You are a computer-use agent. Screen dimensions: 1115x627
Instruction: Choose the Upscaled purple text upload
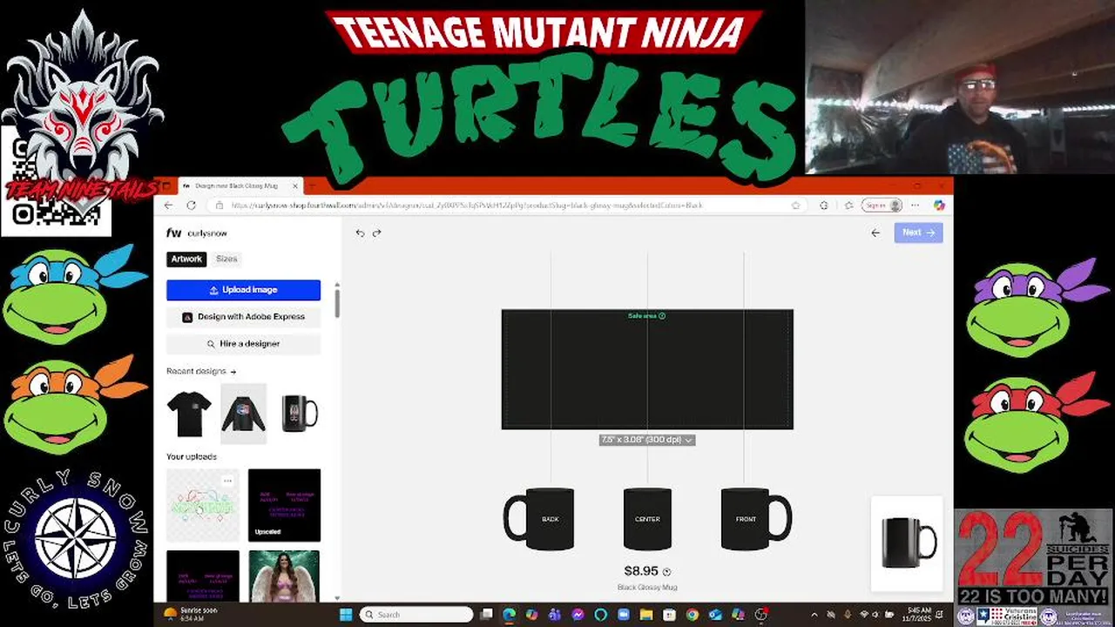[284, 505]
